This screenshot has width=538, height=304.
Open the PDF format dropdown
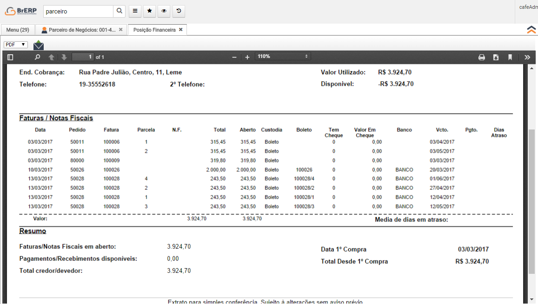(x=16, y=45)
